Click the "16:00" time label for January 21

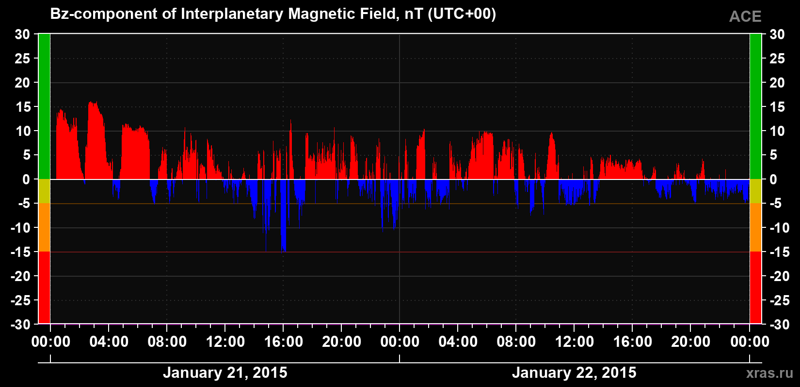click(x=283, y=342)
